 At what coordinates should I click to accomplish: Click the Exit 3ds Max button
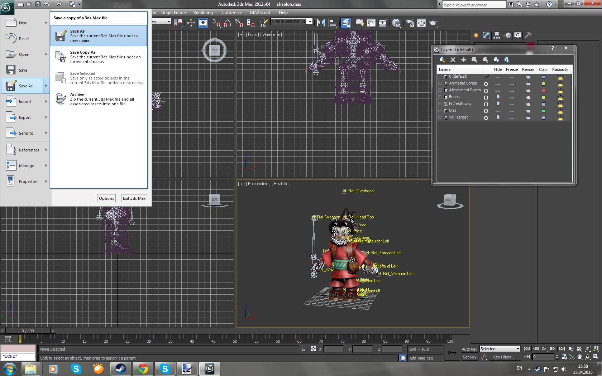[x=134, y=198]
